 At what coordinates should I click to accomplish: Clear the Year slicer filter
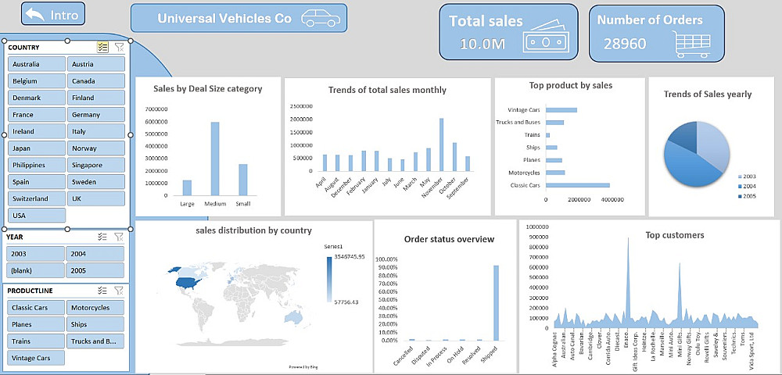coord(119,237)
